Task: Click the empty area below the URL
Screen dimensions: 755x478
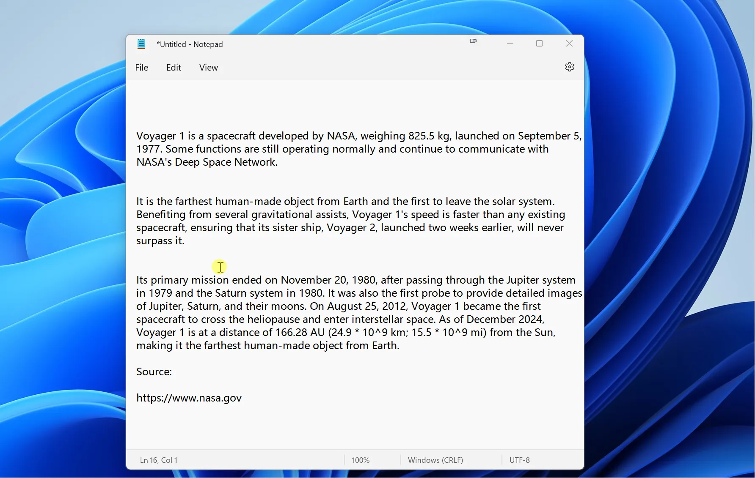Action: click(339, 427)
